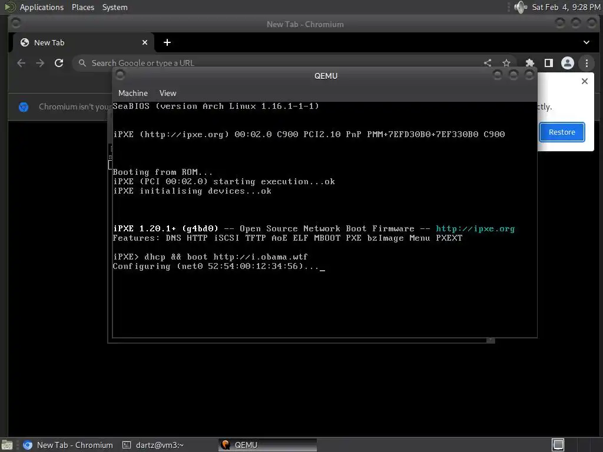The width and height of the screenshot is (603, 452).
Task: Close the New Tab tab
Action: (x=145, y=42)
